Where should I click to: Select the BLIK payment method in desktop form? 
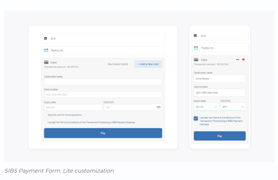point(103,38)
